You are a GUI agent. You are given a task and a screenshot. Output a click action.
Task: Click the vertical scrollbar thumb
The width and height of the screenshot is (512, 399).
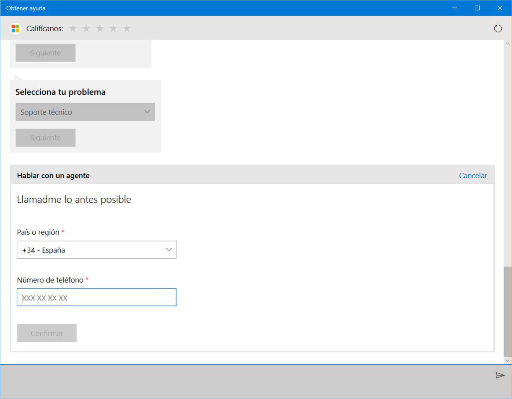coord(508,311)
